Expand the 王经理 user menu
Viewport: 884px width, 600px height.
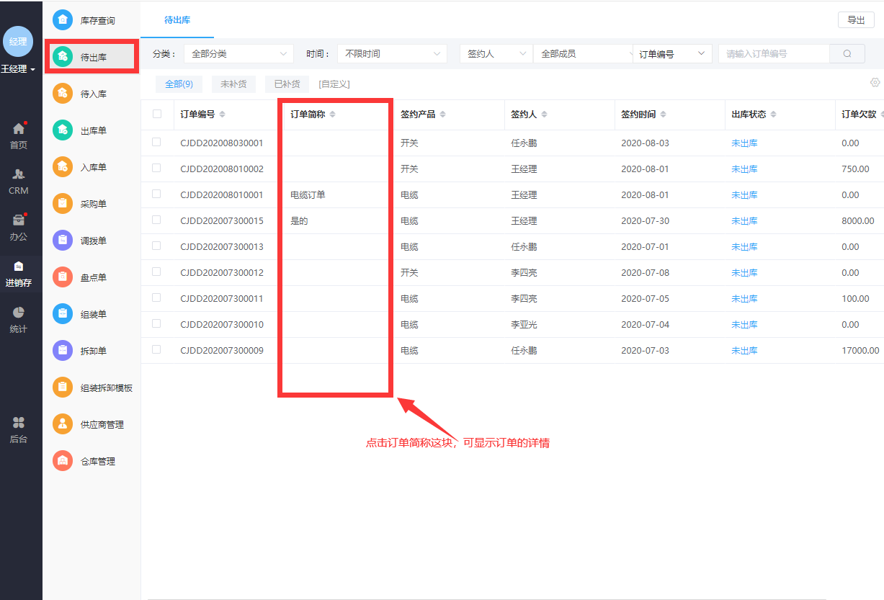click(x=18, y=69)
